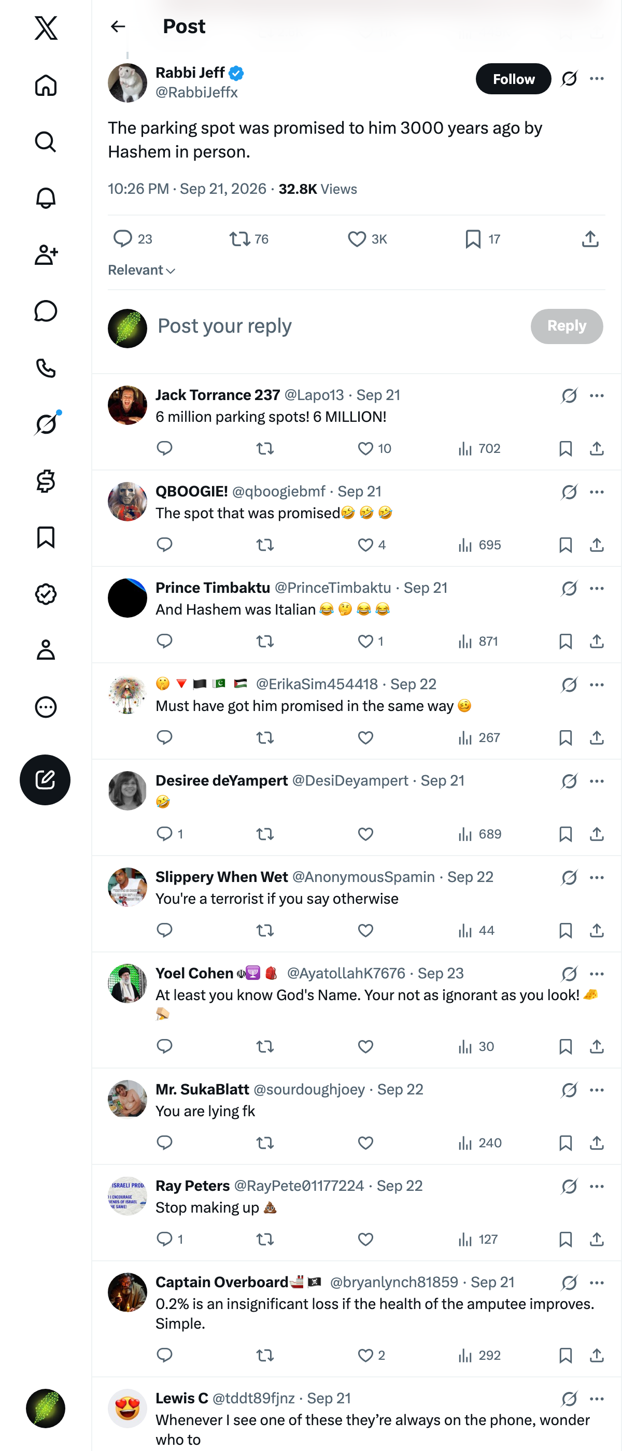Screen dimensions: 622x1451
Task: Open the Bookmarks icon in the sidebar
Action: (x=46, y=537)
